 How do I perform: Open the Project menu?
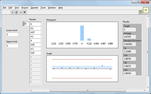[x=25, y=8]
